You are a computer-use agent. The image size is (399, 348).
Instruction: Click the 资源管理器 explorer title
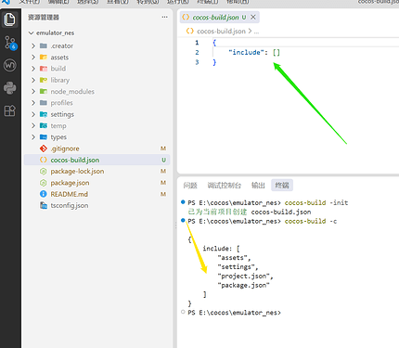pos(44,18)
